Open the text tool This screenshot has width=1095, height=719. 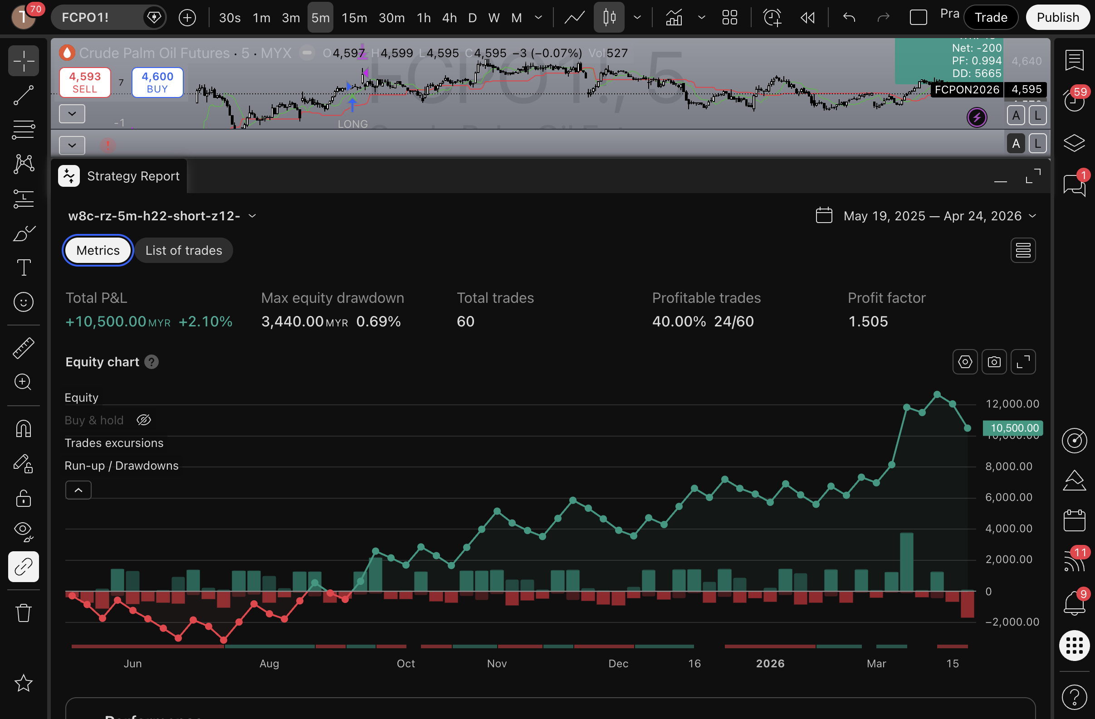(23, 267)
